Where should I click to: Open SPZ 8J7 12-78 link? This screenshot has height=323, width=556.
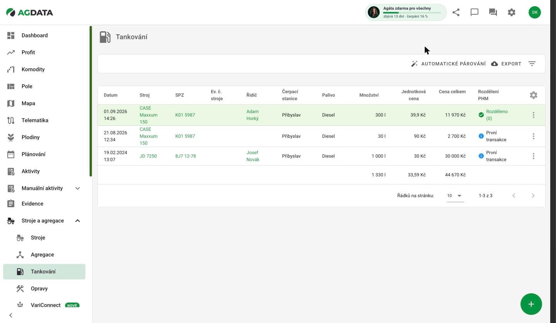pos(185,156)
